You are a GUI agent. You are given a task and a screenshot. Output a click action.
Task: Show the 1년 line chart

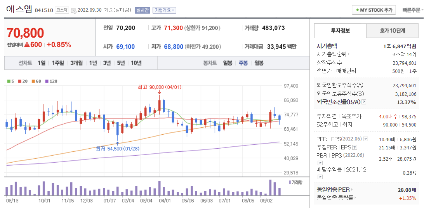click(x=93, y=63)
